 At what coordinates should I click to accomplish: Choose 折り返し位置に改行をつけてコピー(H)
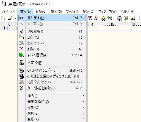point(52,76)
